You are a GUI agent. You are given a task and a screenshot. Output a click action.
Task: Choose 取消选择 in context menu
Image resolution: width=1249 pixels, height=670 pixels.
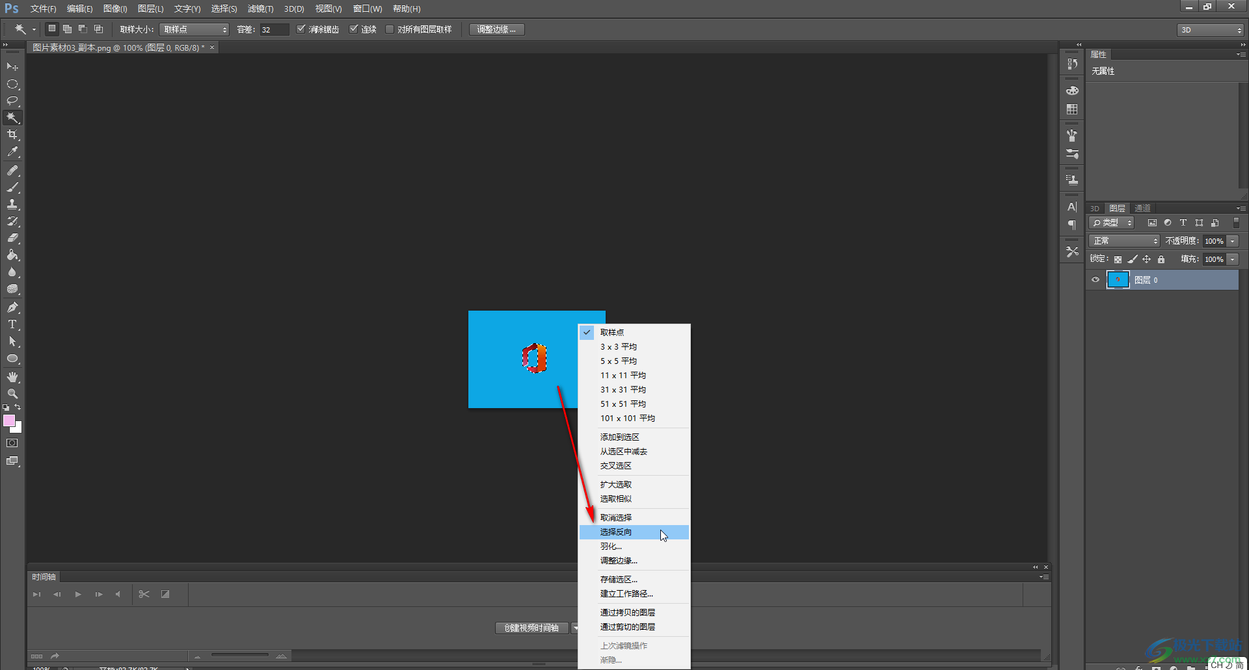[x=634, y=518]
